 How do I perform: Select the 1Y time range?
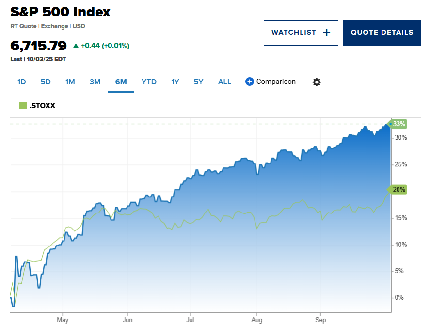coord(175,82)
